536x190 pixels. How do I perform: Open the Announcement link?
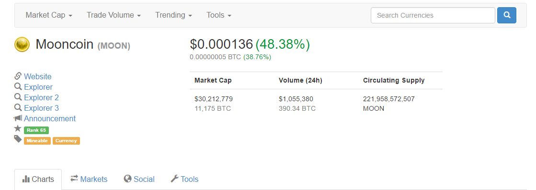[x=50, y=118]
